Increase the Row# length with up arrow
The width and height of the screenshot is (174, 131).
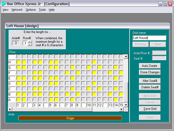(x=30, y=42)
